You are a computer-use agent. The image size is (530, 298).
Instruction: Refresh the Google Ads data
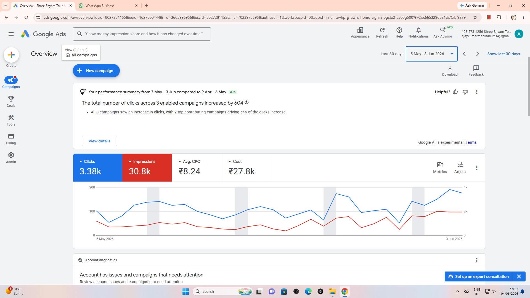[x=382, y=33]
